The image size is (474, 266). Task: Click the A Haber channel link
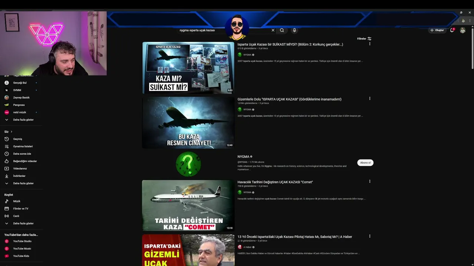(247, 247)
